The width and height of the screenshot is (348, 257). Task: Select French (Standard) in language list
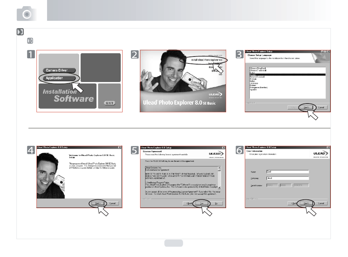click(x=257, y=77)
